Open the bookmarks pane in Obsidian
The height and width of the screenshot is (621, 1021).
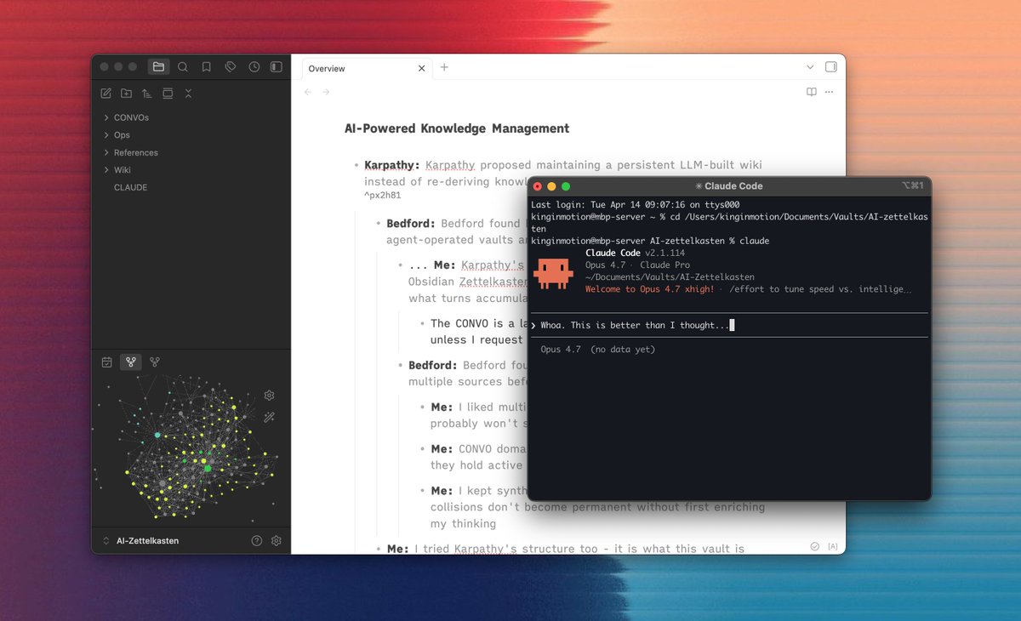click(207, 66)
